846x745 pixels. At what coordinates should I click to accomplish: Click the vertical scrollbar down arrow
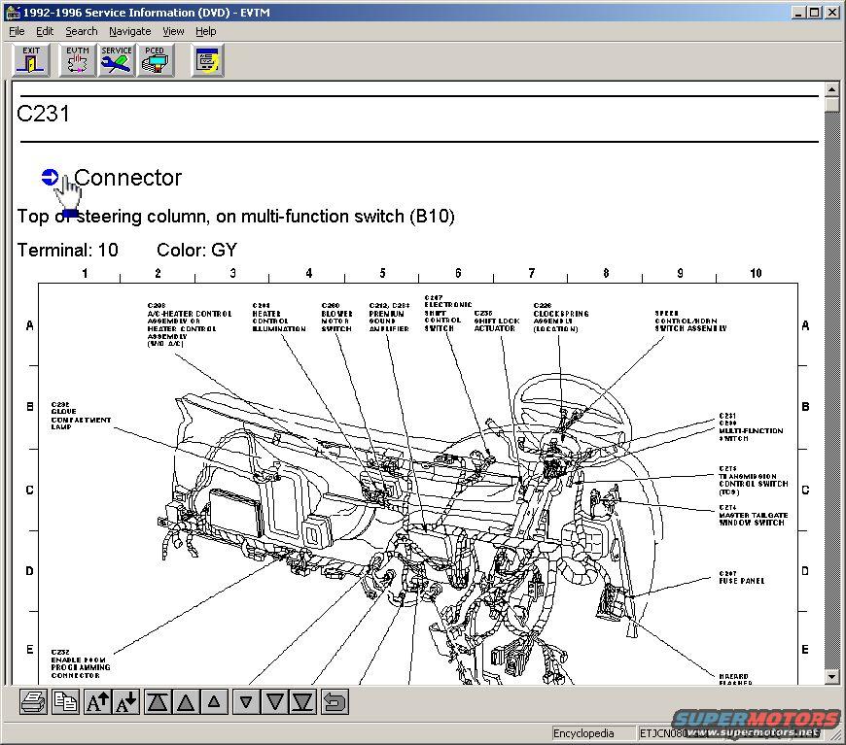pos(831,676)
